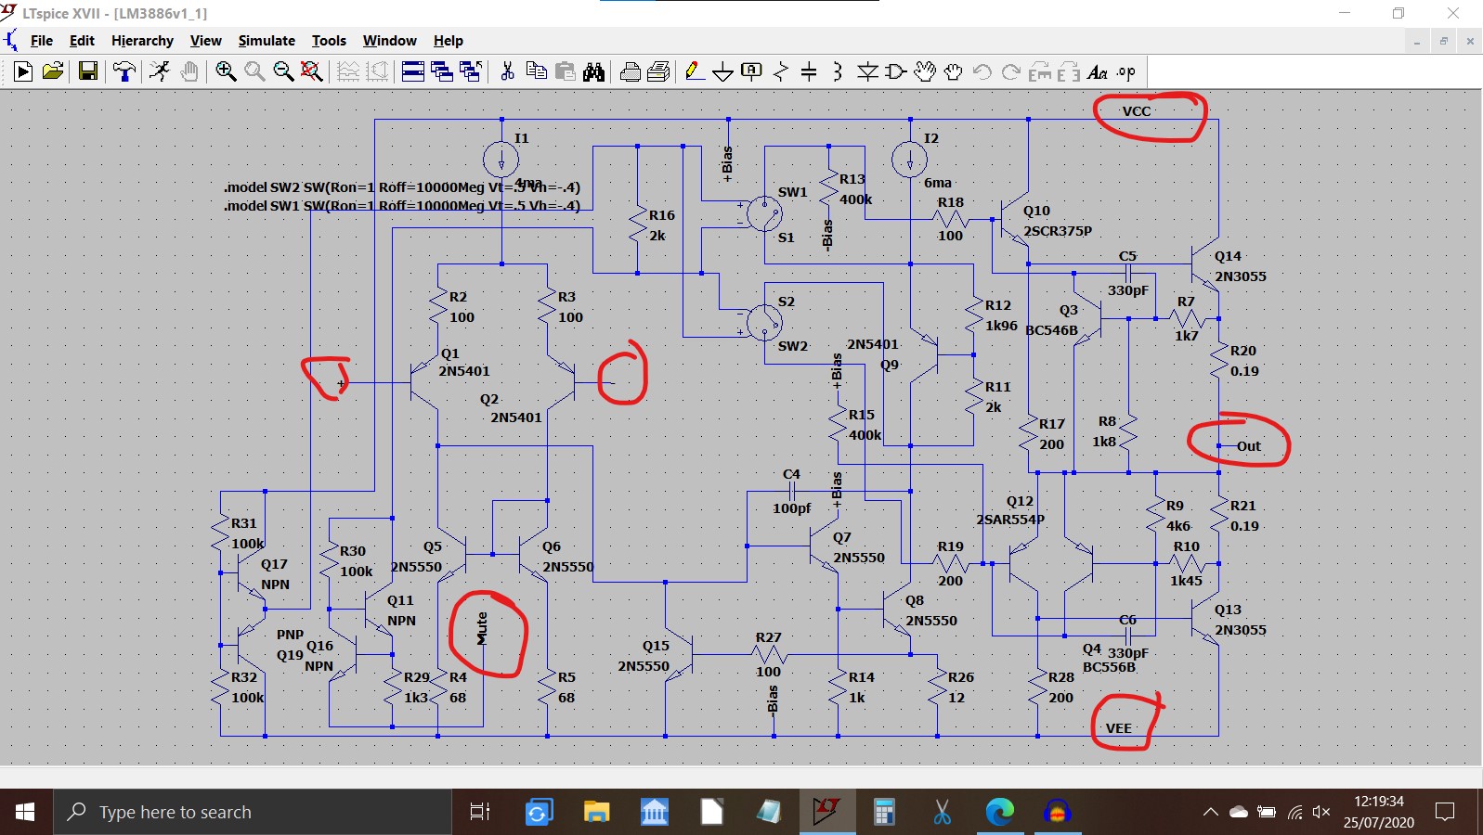Print the schematic with the Print icon
The width and height of the screenshot is (1483, 835).
[x=659, y=71]
